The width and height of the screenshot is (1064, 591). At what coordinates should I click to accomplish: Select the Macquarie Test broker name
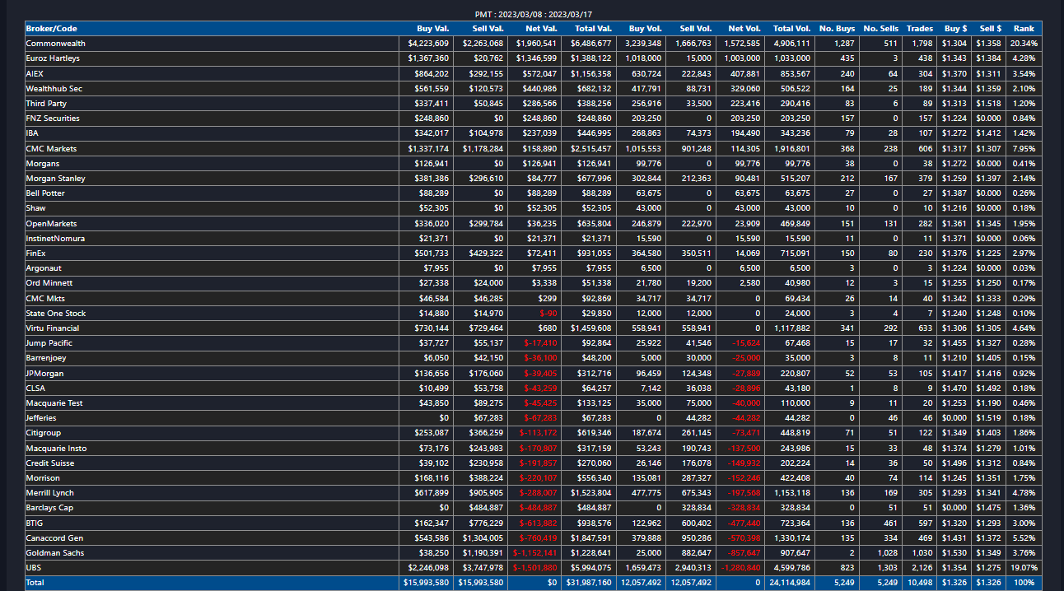(x=54, y=403)
